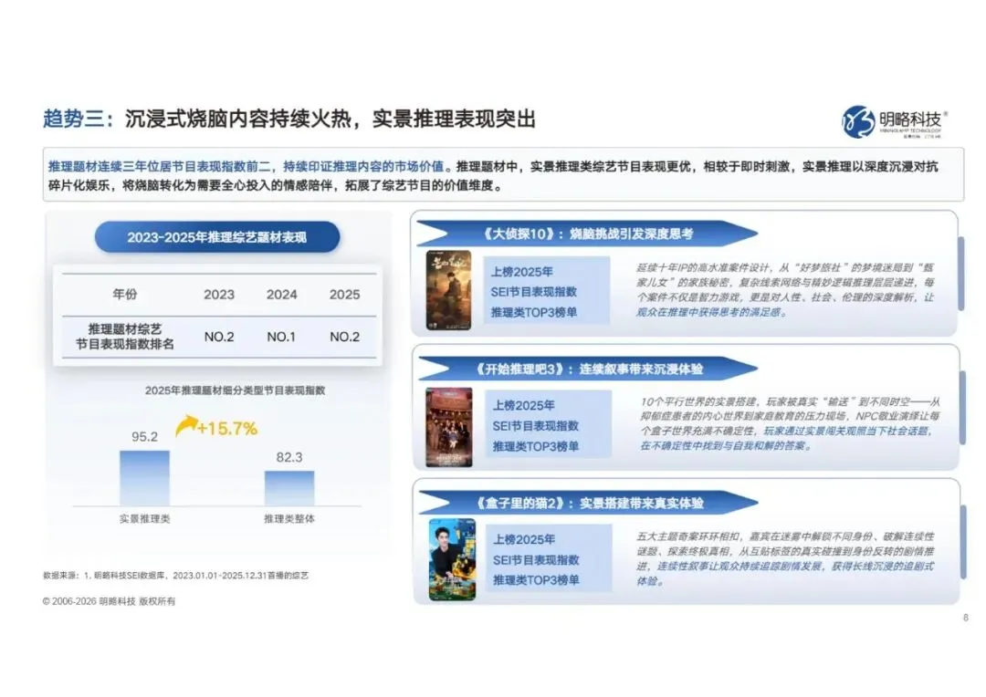Click the ranking box beside 开始推理吧3 poster
This screenshot has height=697, width=986.
548,424
